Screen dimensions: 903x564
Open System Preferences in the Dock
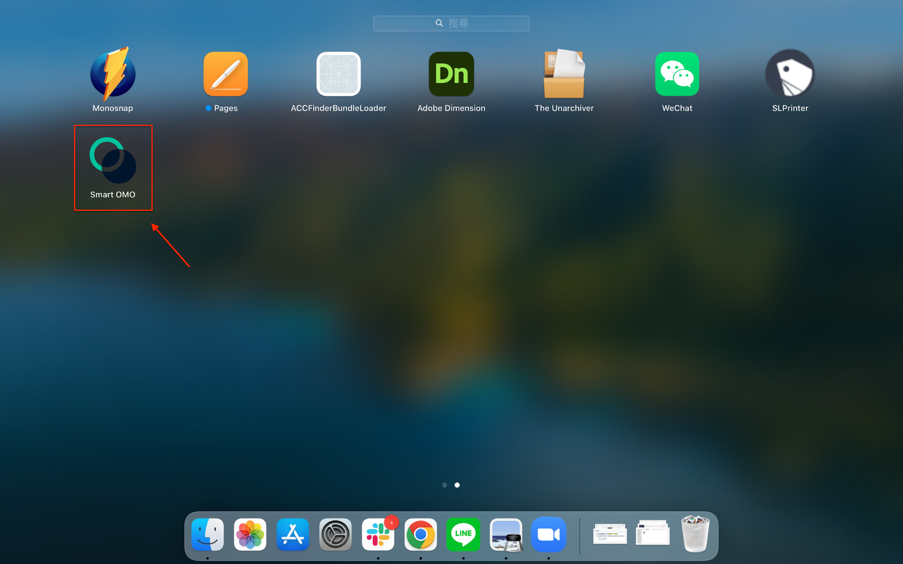pos(335,535)
